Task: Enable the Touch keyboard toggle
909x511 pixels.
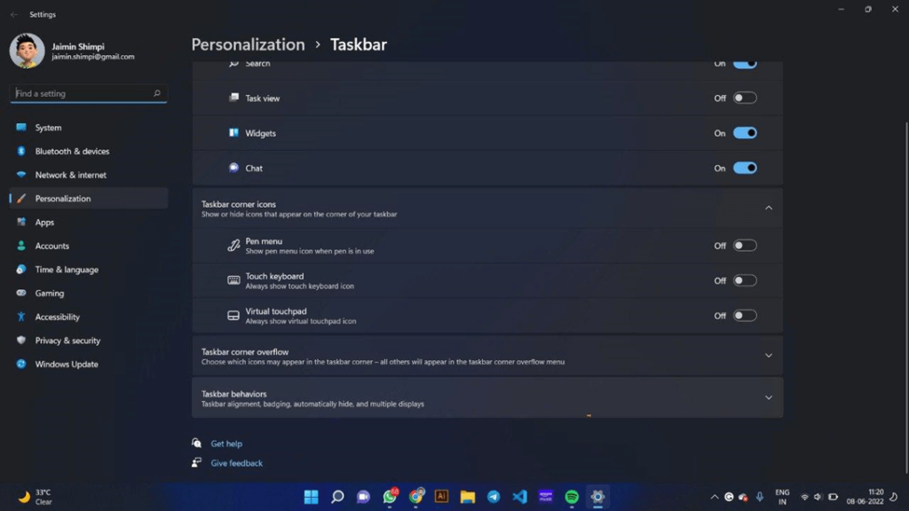Action: [x=745, y=280]
